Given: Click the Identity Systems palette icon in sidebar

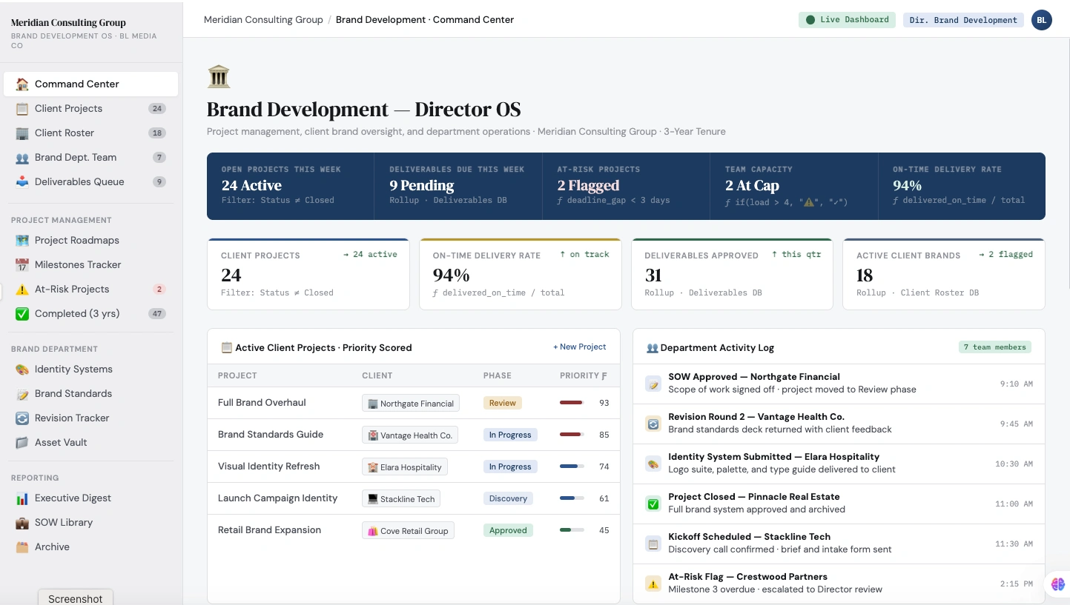Looking at the screenshot, I should [x=22, y=370].
